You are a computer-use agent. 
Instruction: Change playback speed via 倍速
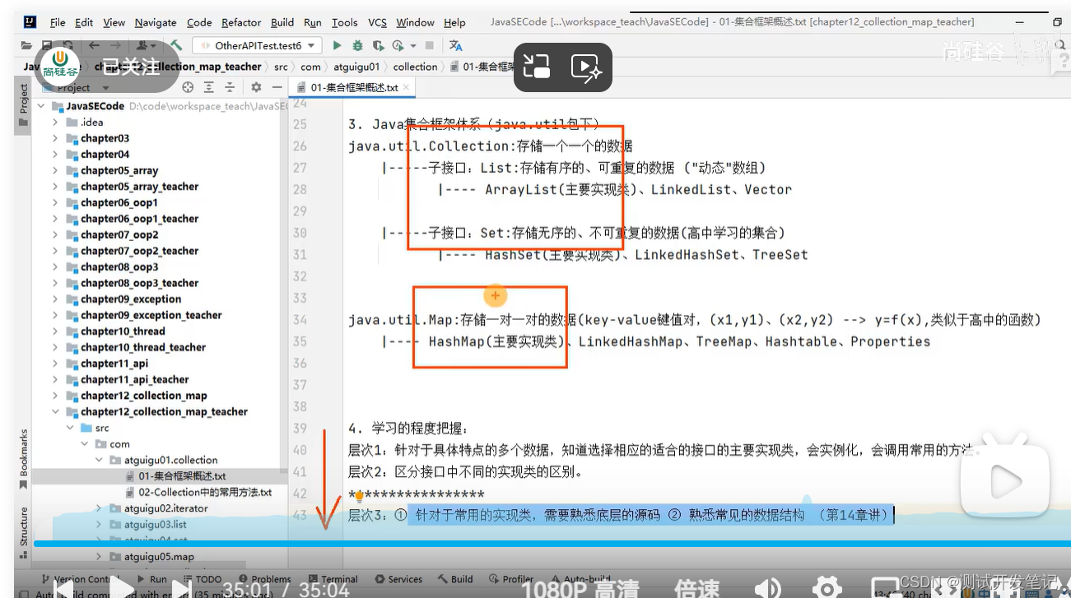(x=696, y=588)
